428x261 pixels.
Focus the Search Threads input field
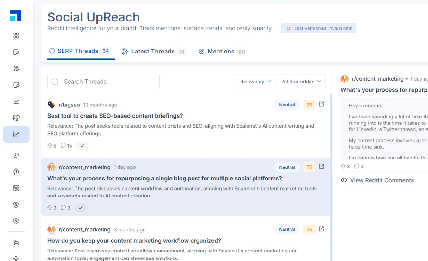(x=103, y=82)
